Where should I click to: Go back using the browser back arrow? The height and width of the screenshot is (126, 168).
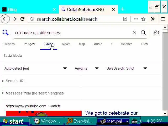coord(5,19)
